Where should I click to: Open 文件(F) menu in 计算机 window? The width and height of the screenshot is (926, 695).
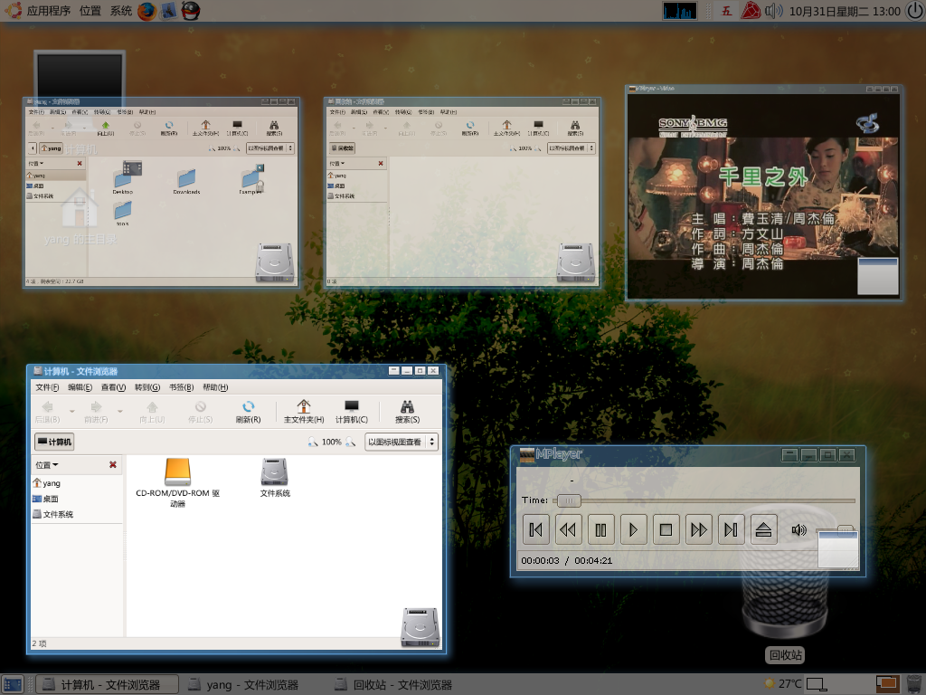click(x=47, y=387)
